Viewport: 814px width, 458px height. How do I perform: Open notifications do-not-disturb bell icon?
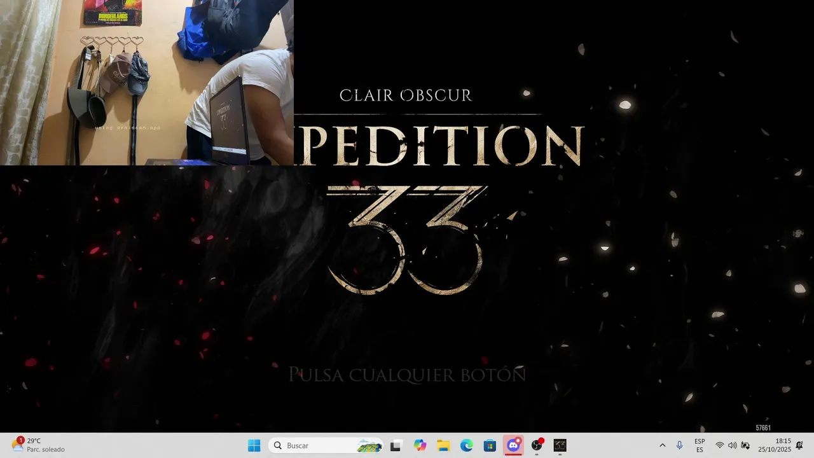pos(799,445)
